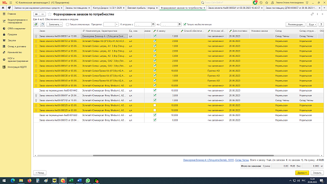327x184 pixels.
Task: Expand the hidden system tray icons chevron
Action: point(290,180)
